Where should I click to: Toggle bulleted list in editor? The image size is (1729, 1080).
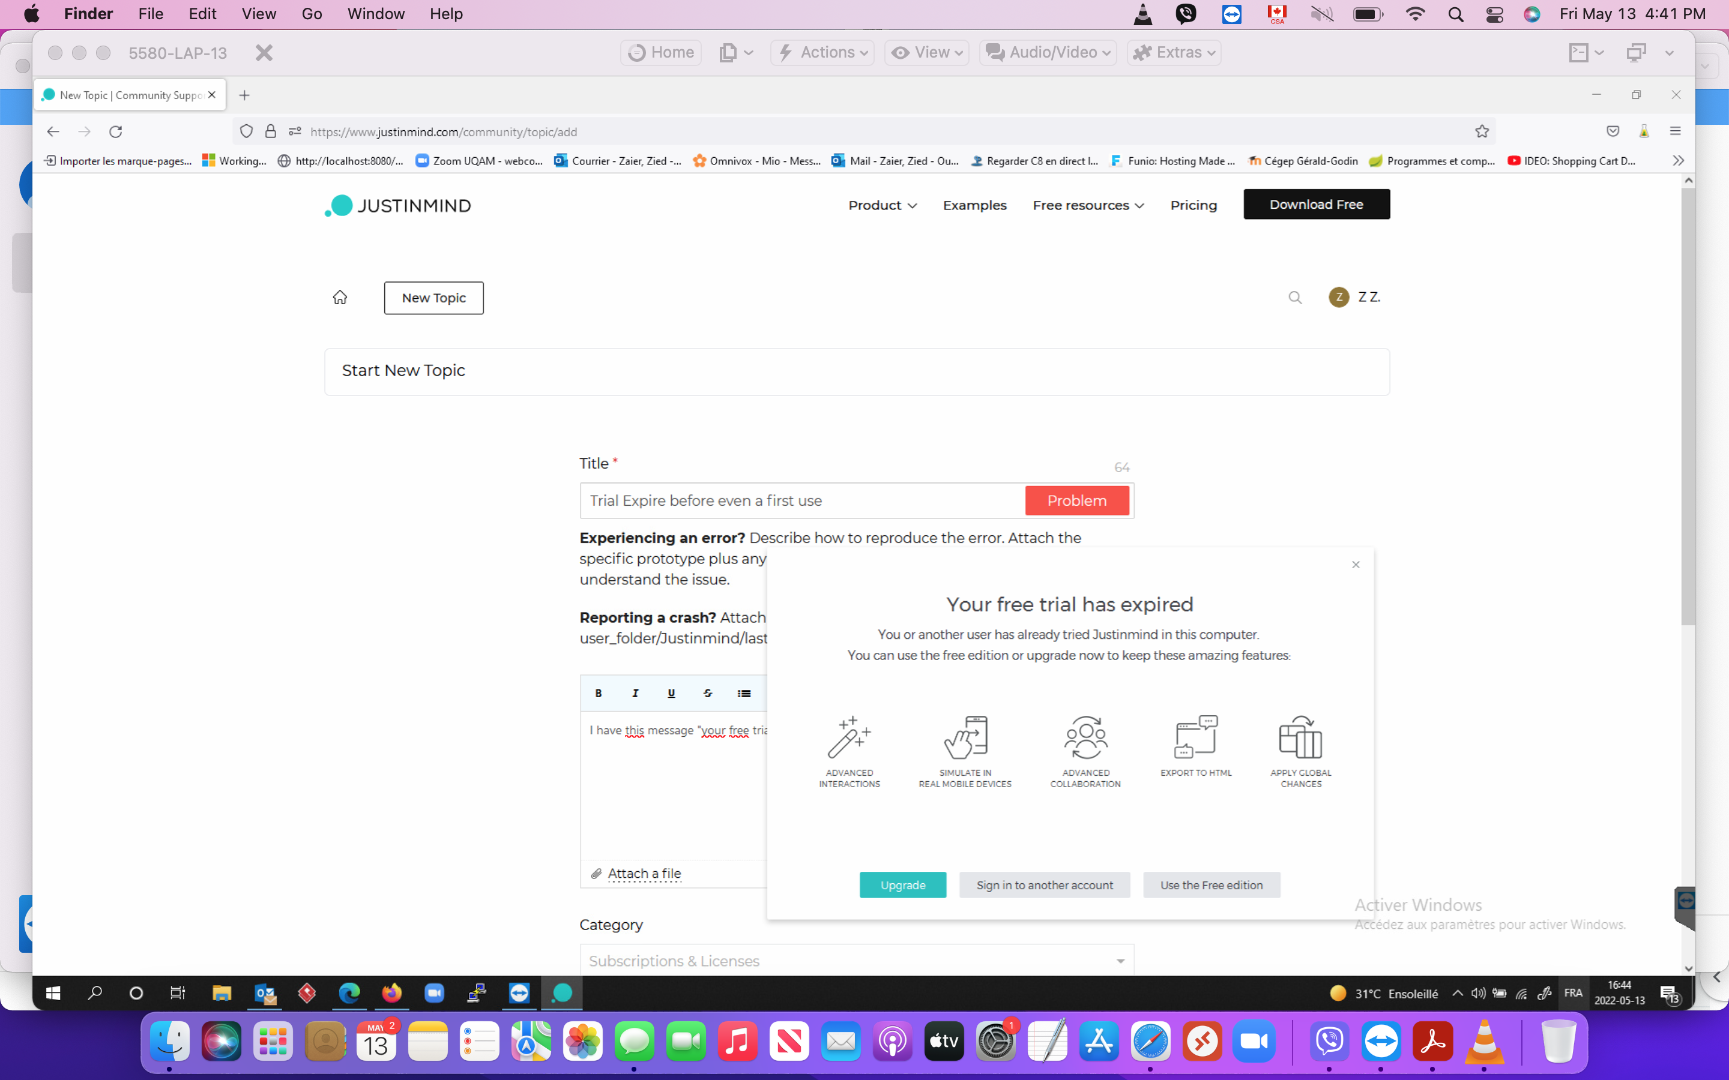tap(744, 693)
